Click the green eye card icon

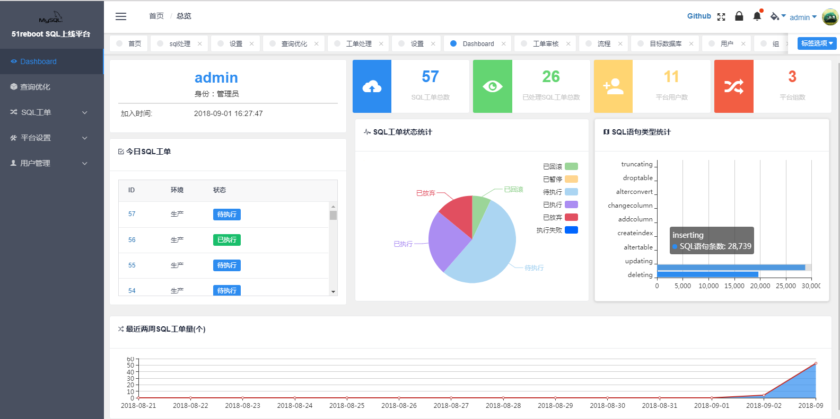point(493,86)
